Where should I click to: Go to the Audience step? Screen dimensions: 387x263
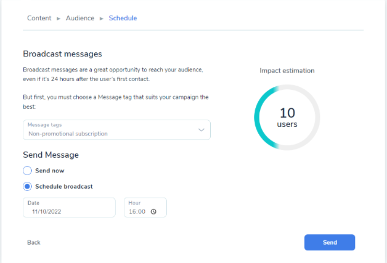(80, 18)
